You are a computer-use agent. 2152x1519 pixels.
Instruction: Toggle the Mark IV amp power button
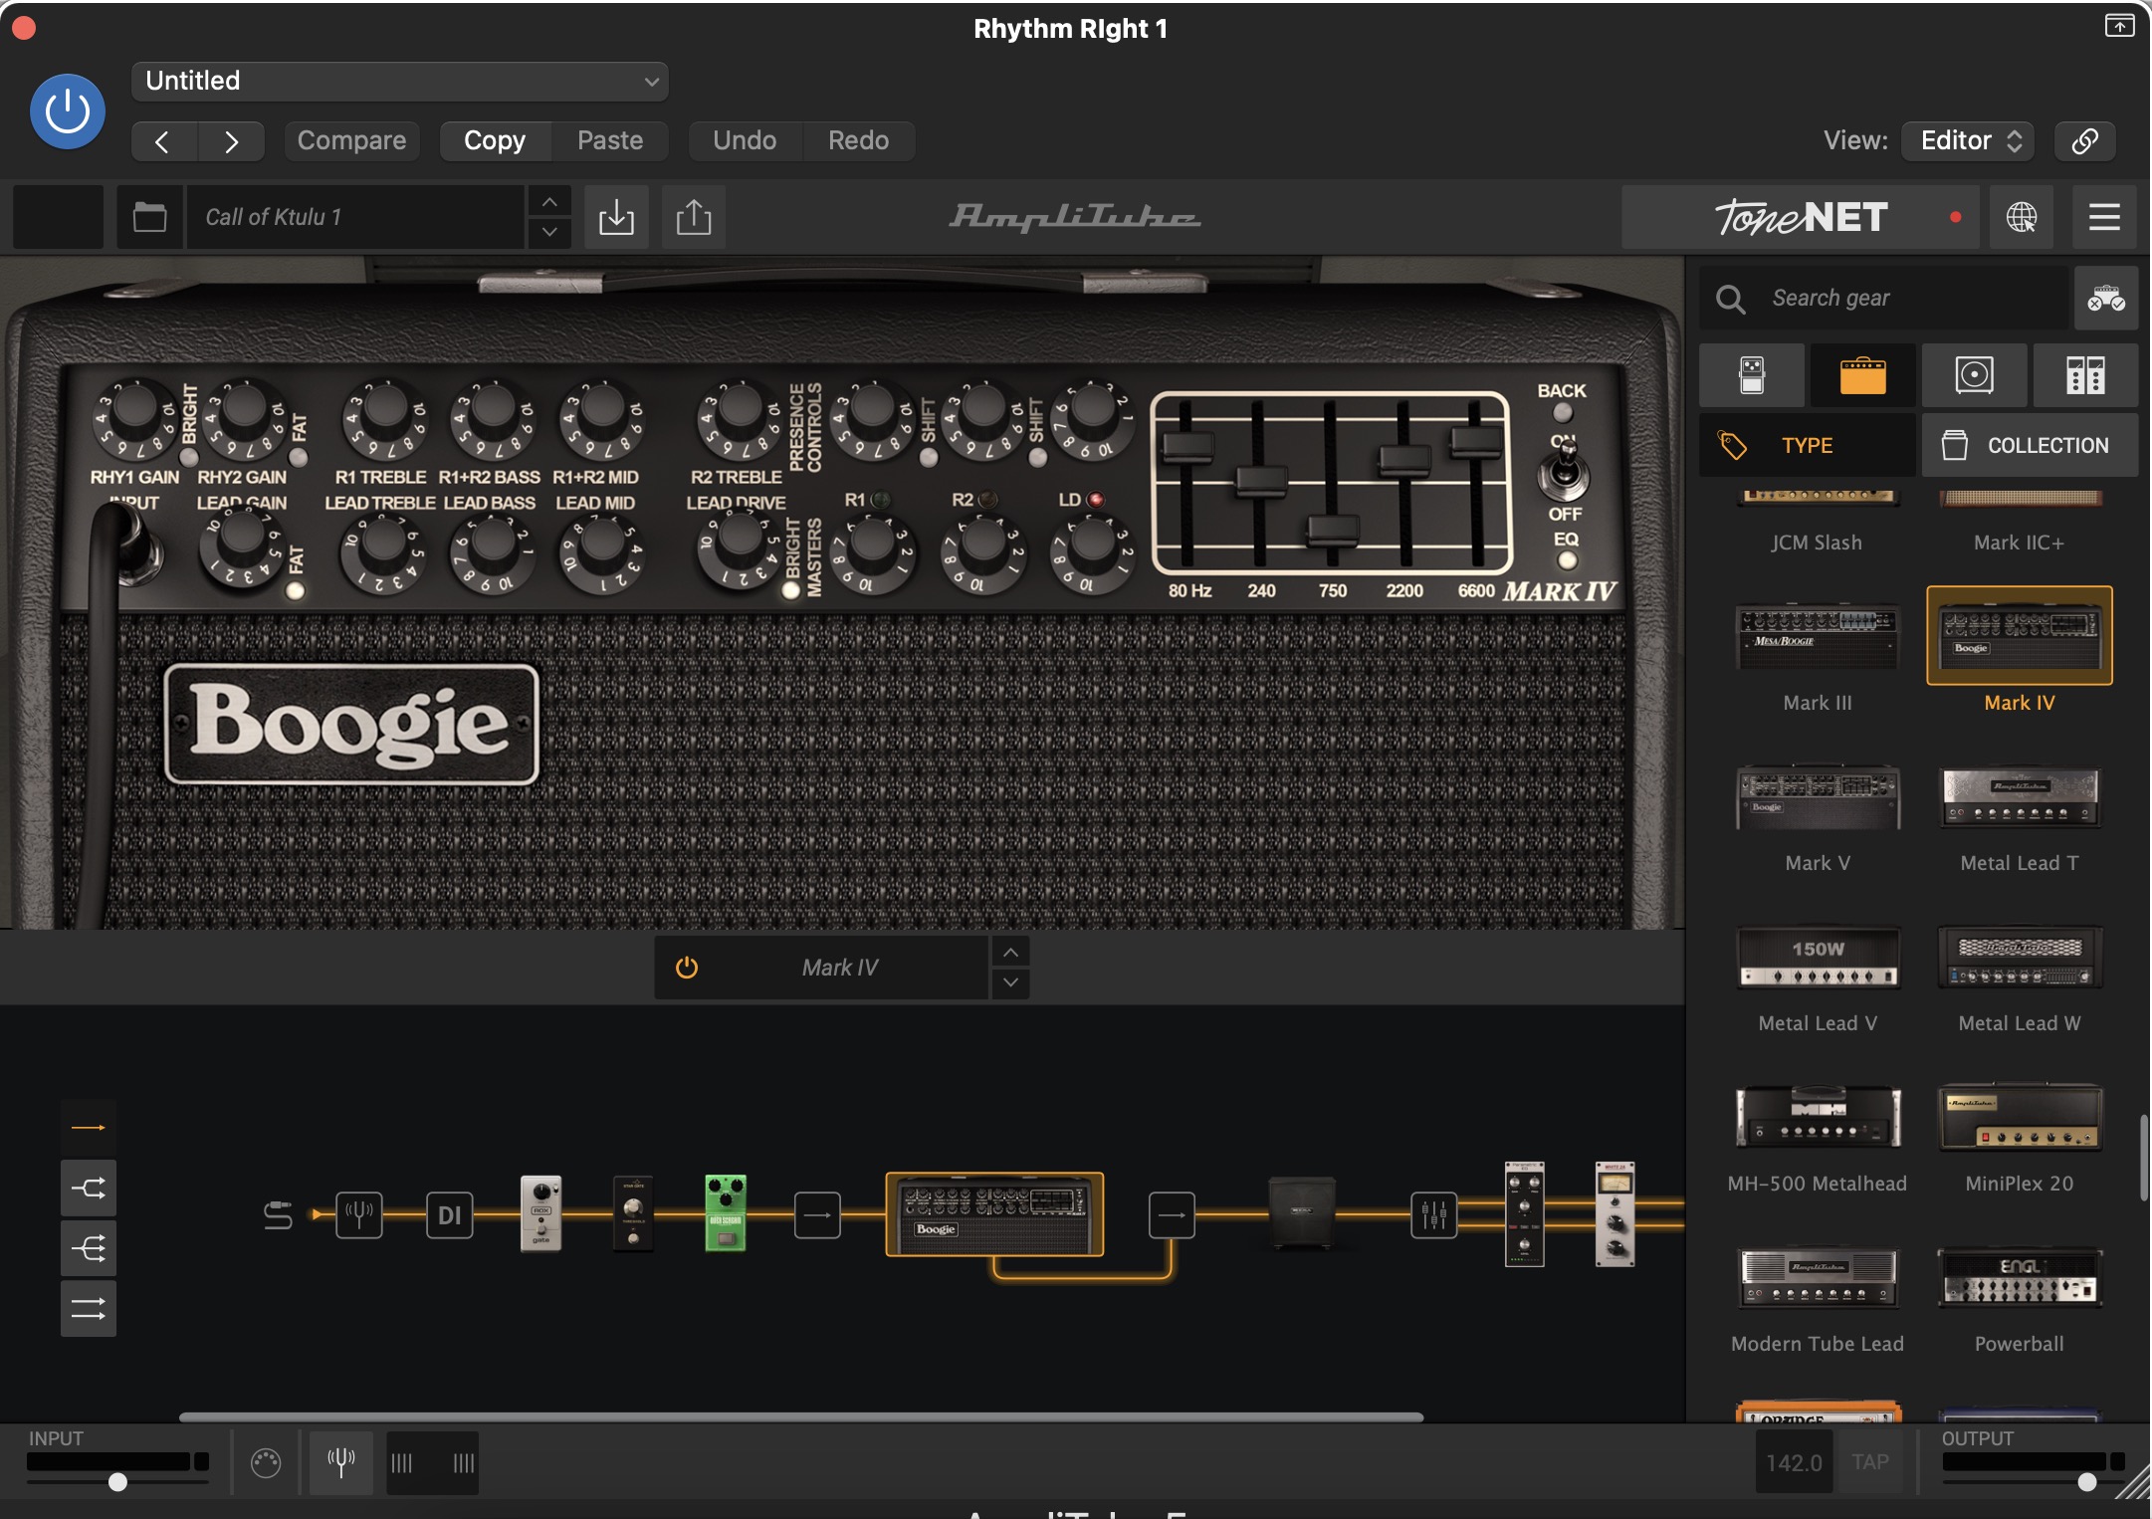pos(687,968)
